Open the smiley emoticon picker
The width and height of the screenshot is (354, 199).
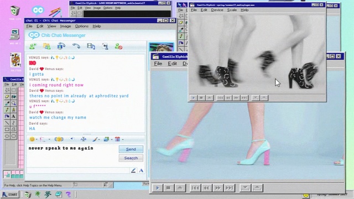click(32, 139)
